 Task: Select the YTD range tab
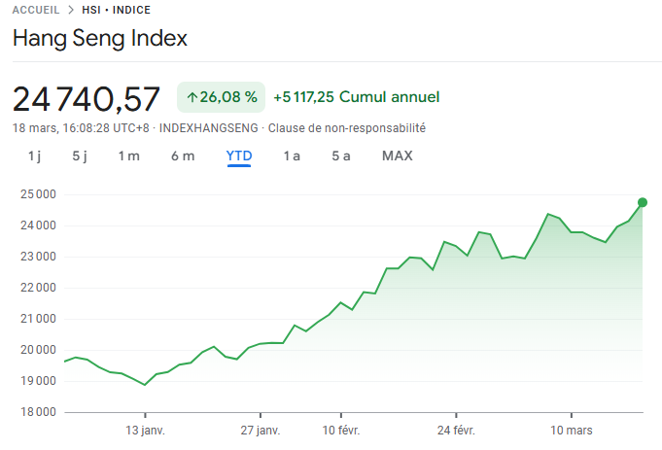coord(239,156)
